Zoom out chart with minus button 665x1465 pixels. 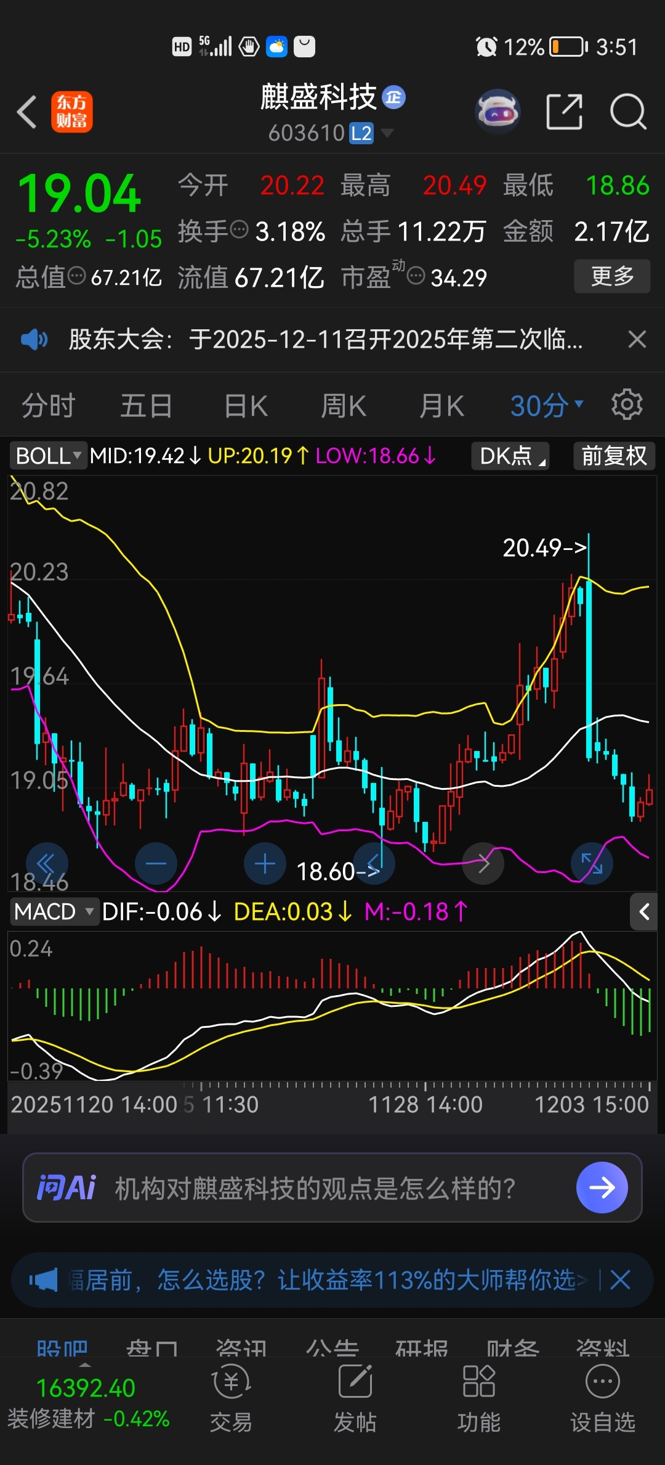[156, 863]
